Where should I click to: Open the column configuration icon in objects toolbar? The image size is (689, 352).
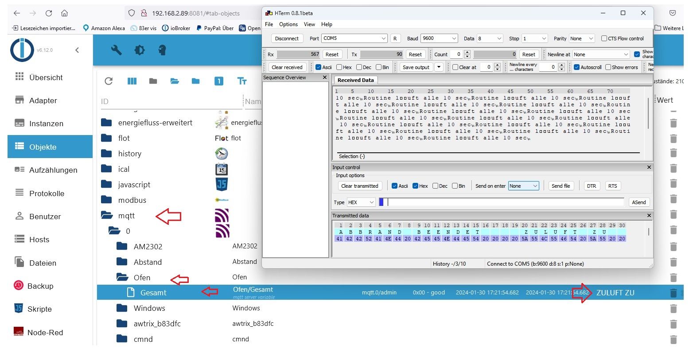tap(132, 81)
